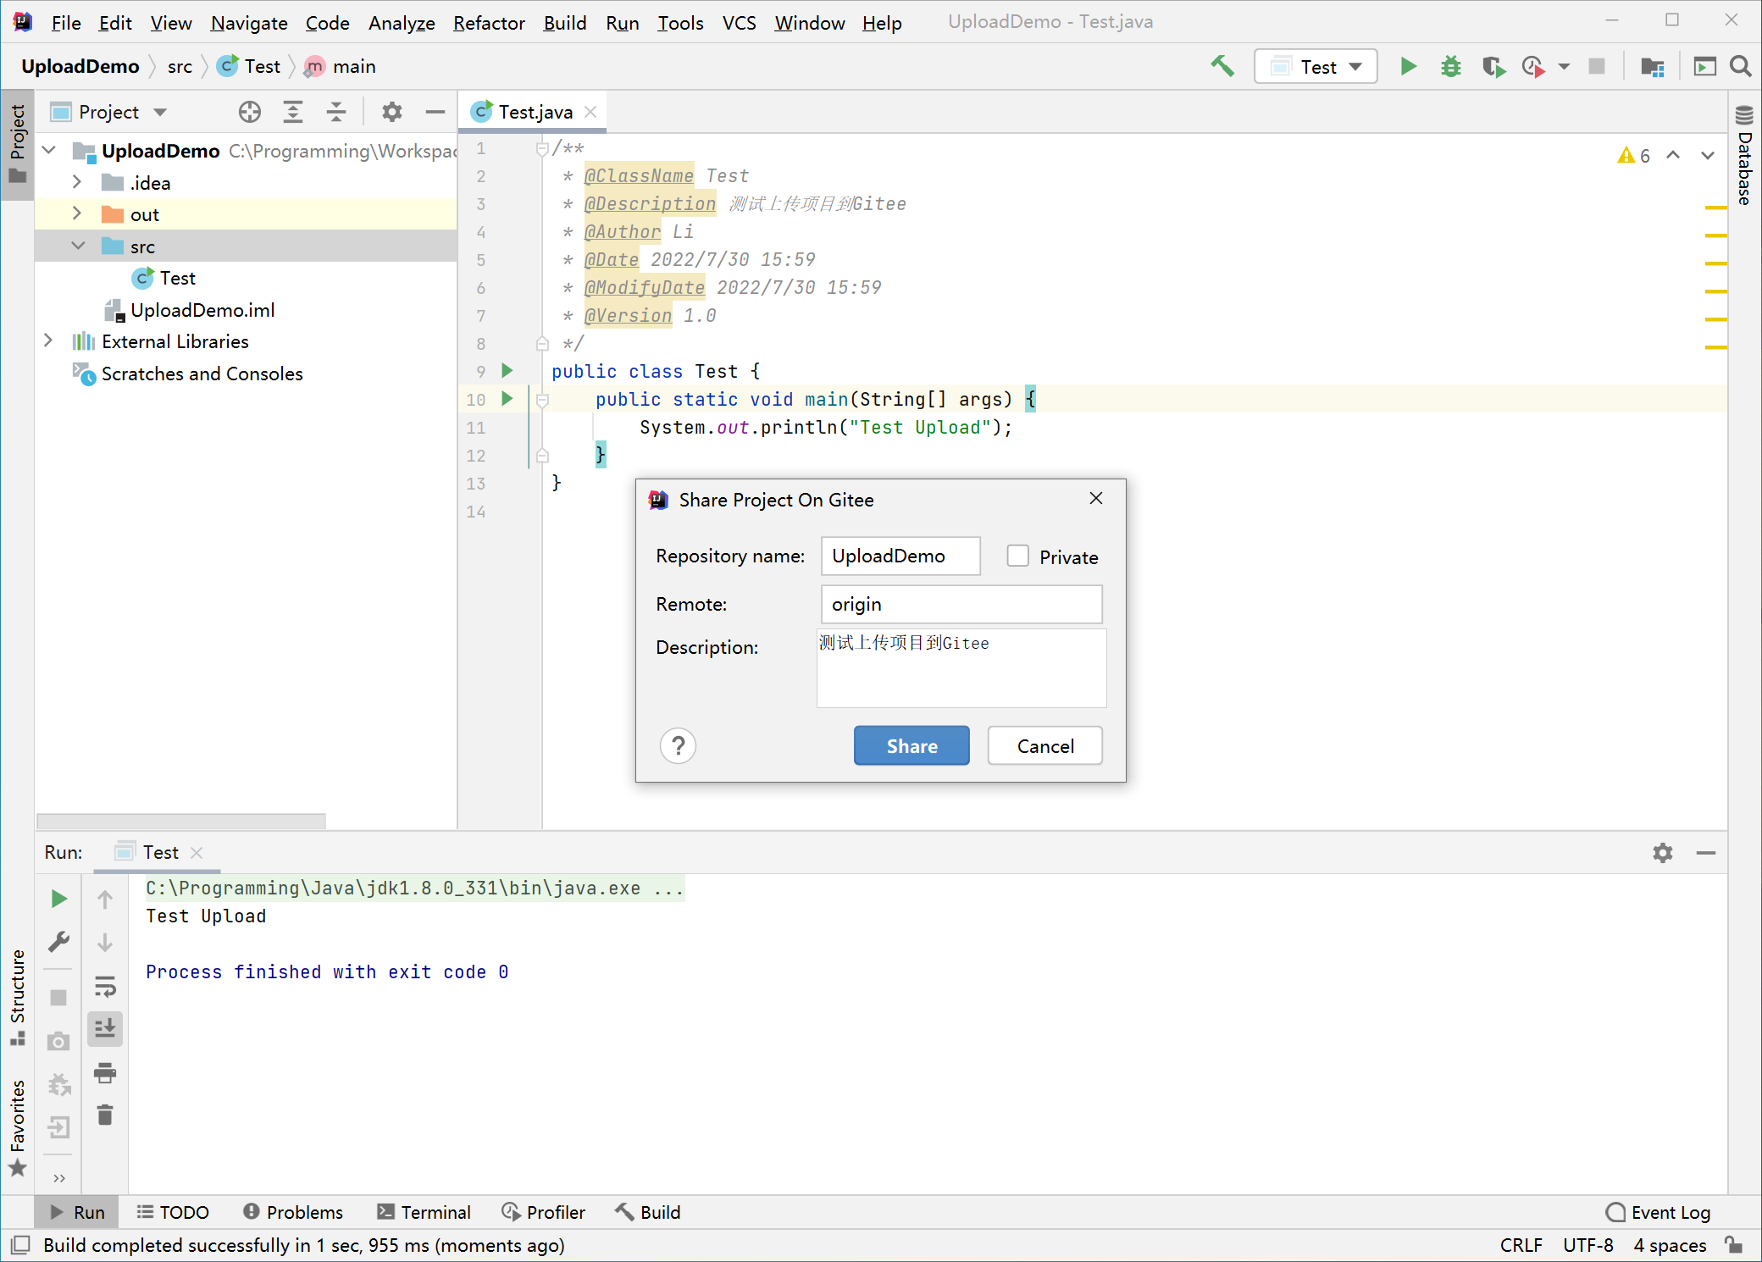The height and width of the screenshot is (1262, 1762).
Task: Go to next highlighted error arrow
Action: [1708, 155]
